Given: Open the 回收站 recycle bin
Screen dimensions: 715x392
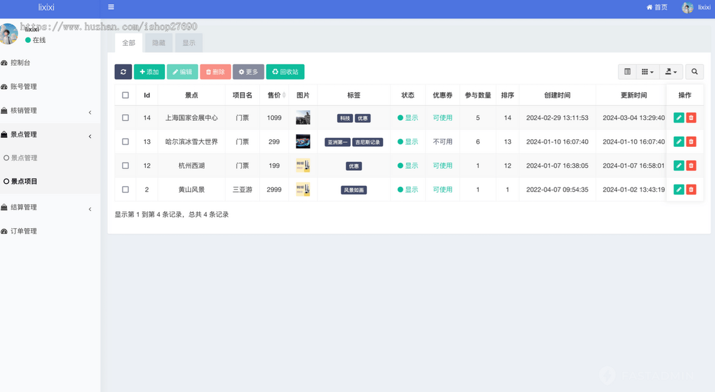Looking at the screenshot, I should coord(285,72).
